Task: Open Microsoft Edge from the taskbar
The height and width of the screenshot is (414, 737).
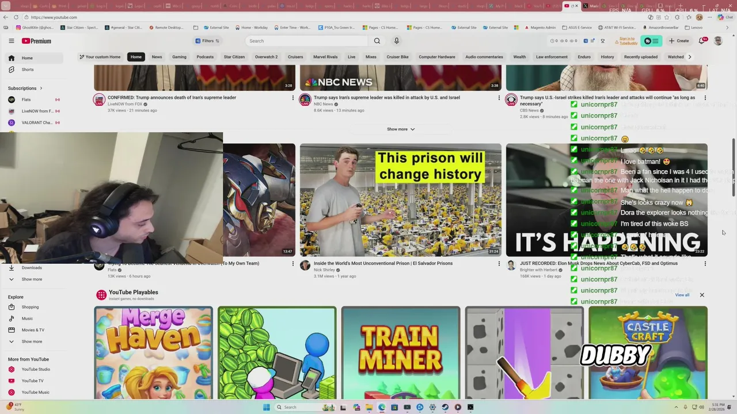Action: [382, 407]
